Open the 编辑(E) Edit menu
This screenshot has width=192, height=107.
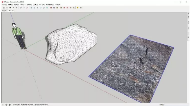click(10, 5)
